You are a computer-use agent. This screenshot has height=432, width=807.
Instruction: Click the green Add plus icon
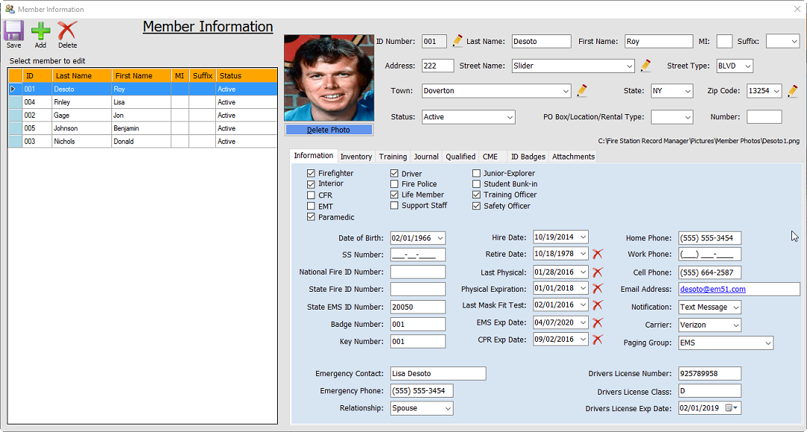[x=40, y=31]
